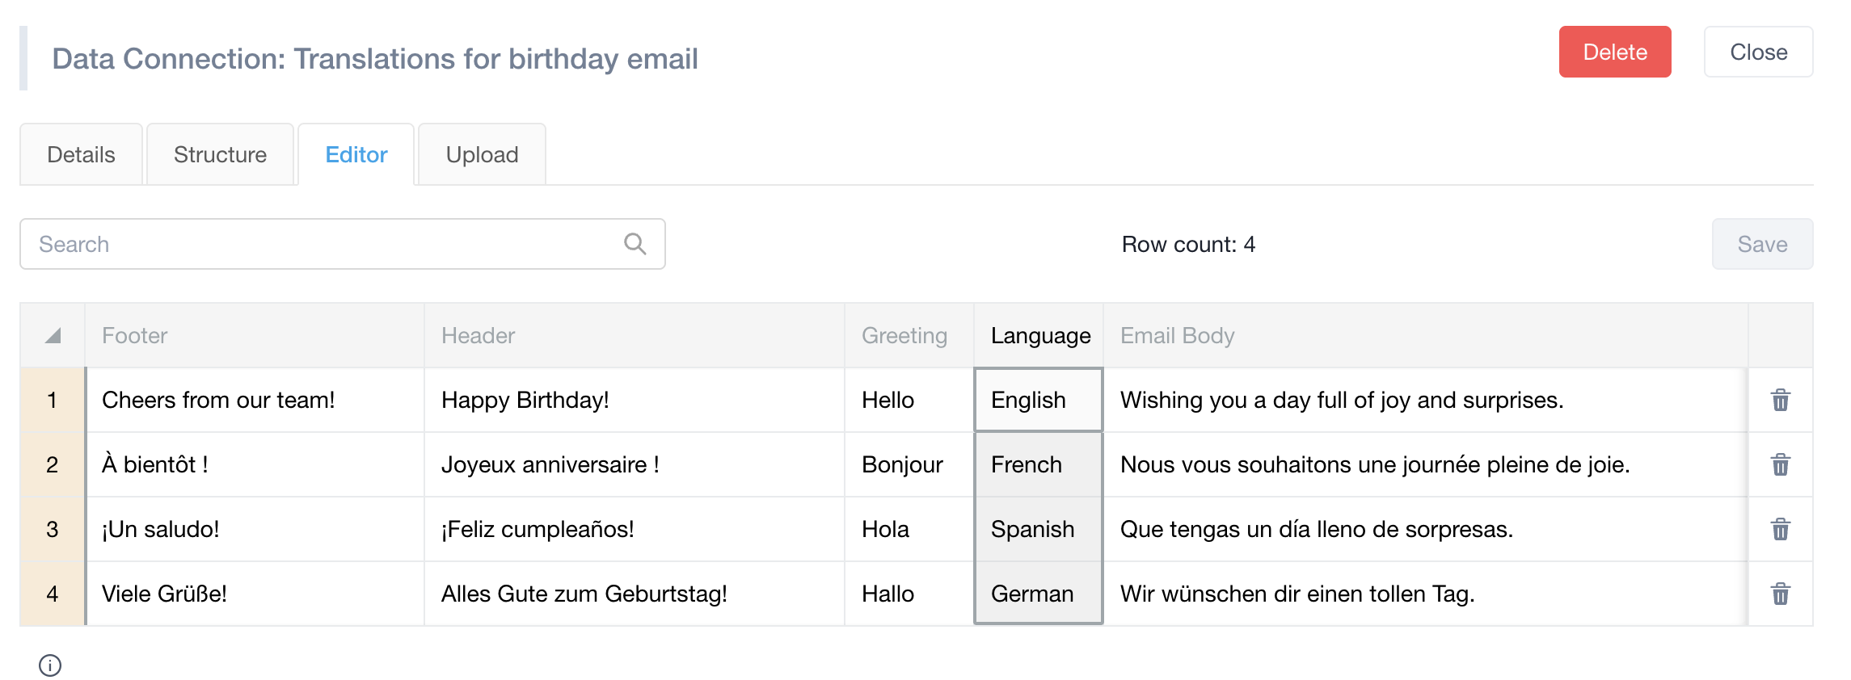Viewport: 1851px width, 680px height.
Task: Click trash icon for French row
Action: click(x=1780, y=464)
